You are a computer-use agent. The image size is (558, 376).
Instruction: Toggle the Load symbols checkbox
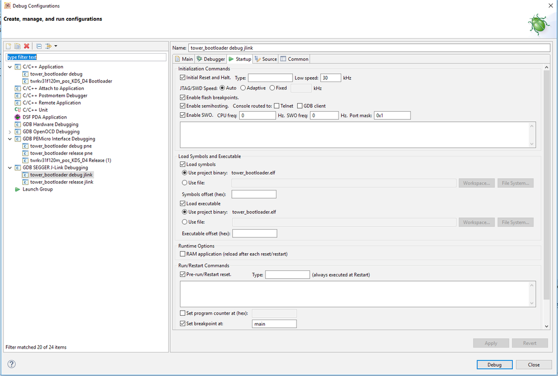(x=183, y=164)
